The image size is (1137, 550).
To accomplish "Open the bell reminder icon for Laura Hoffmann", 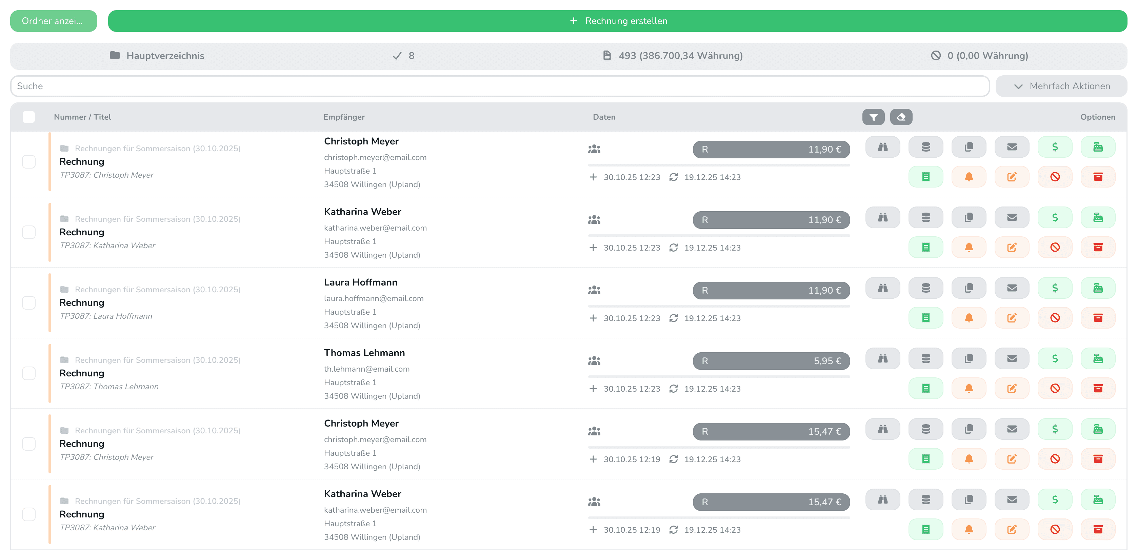I will (969, 317).
